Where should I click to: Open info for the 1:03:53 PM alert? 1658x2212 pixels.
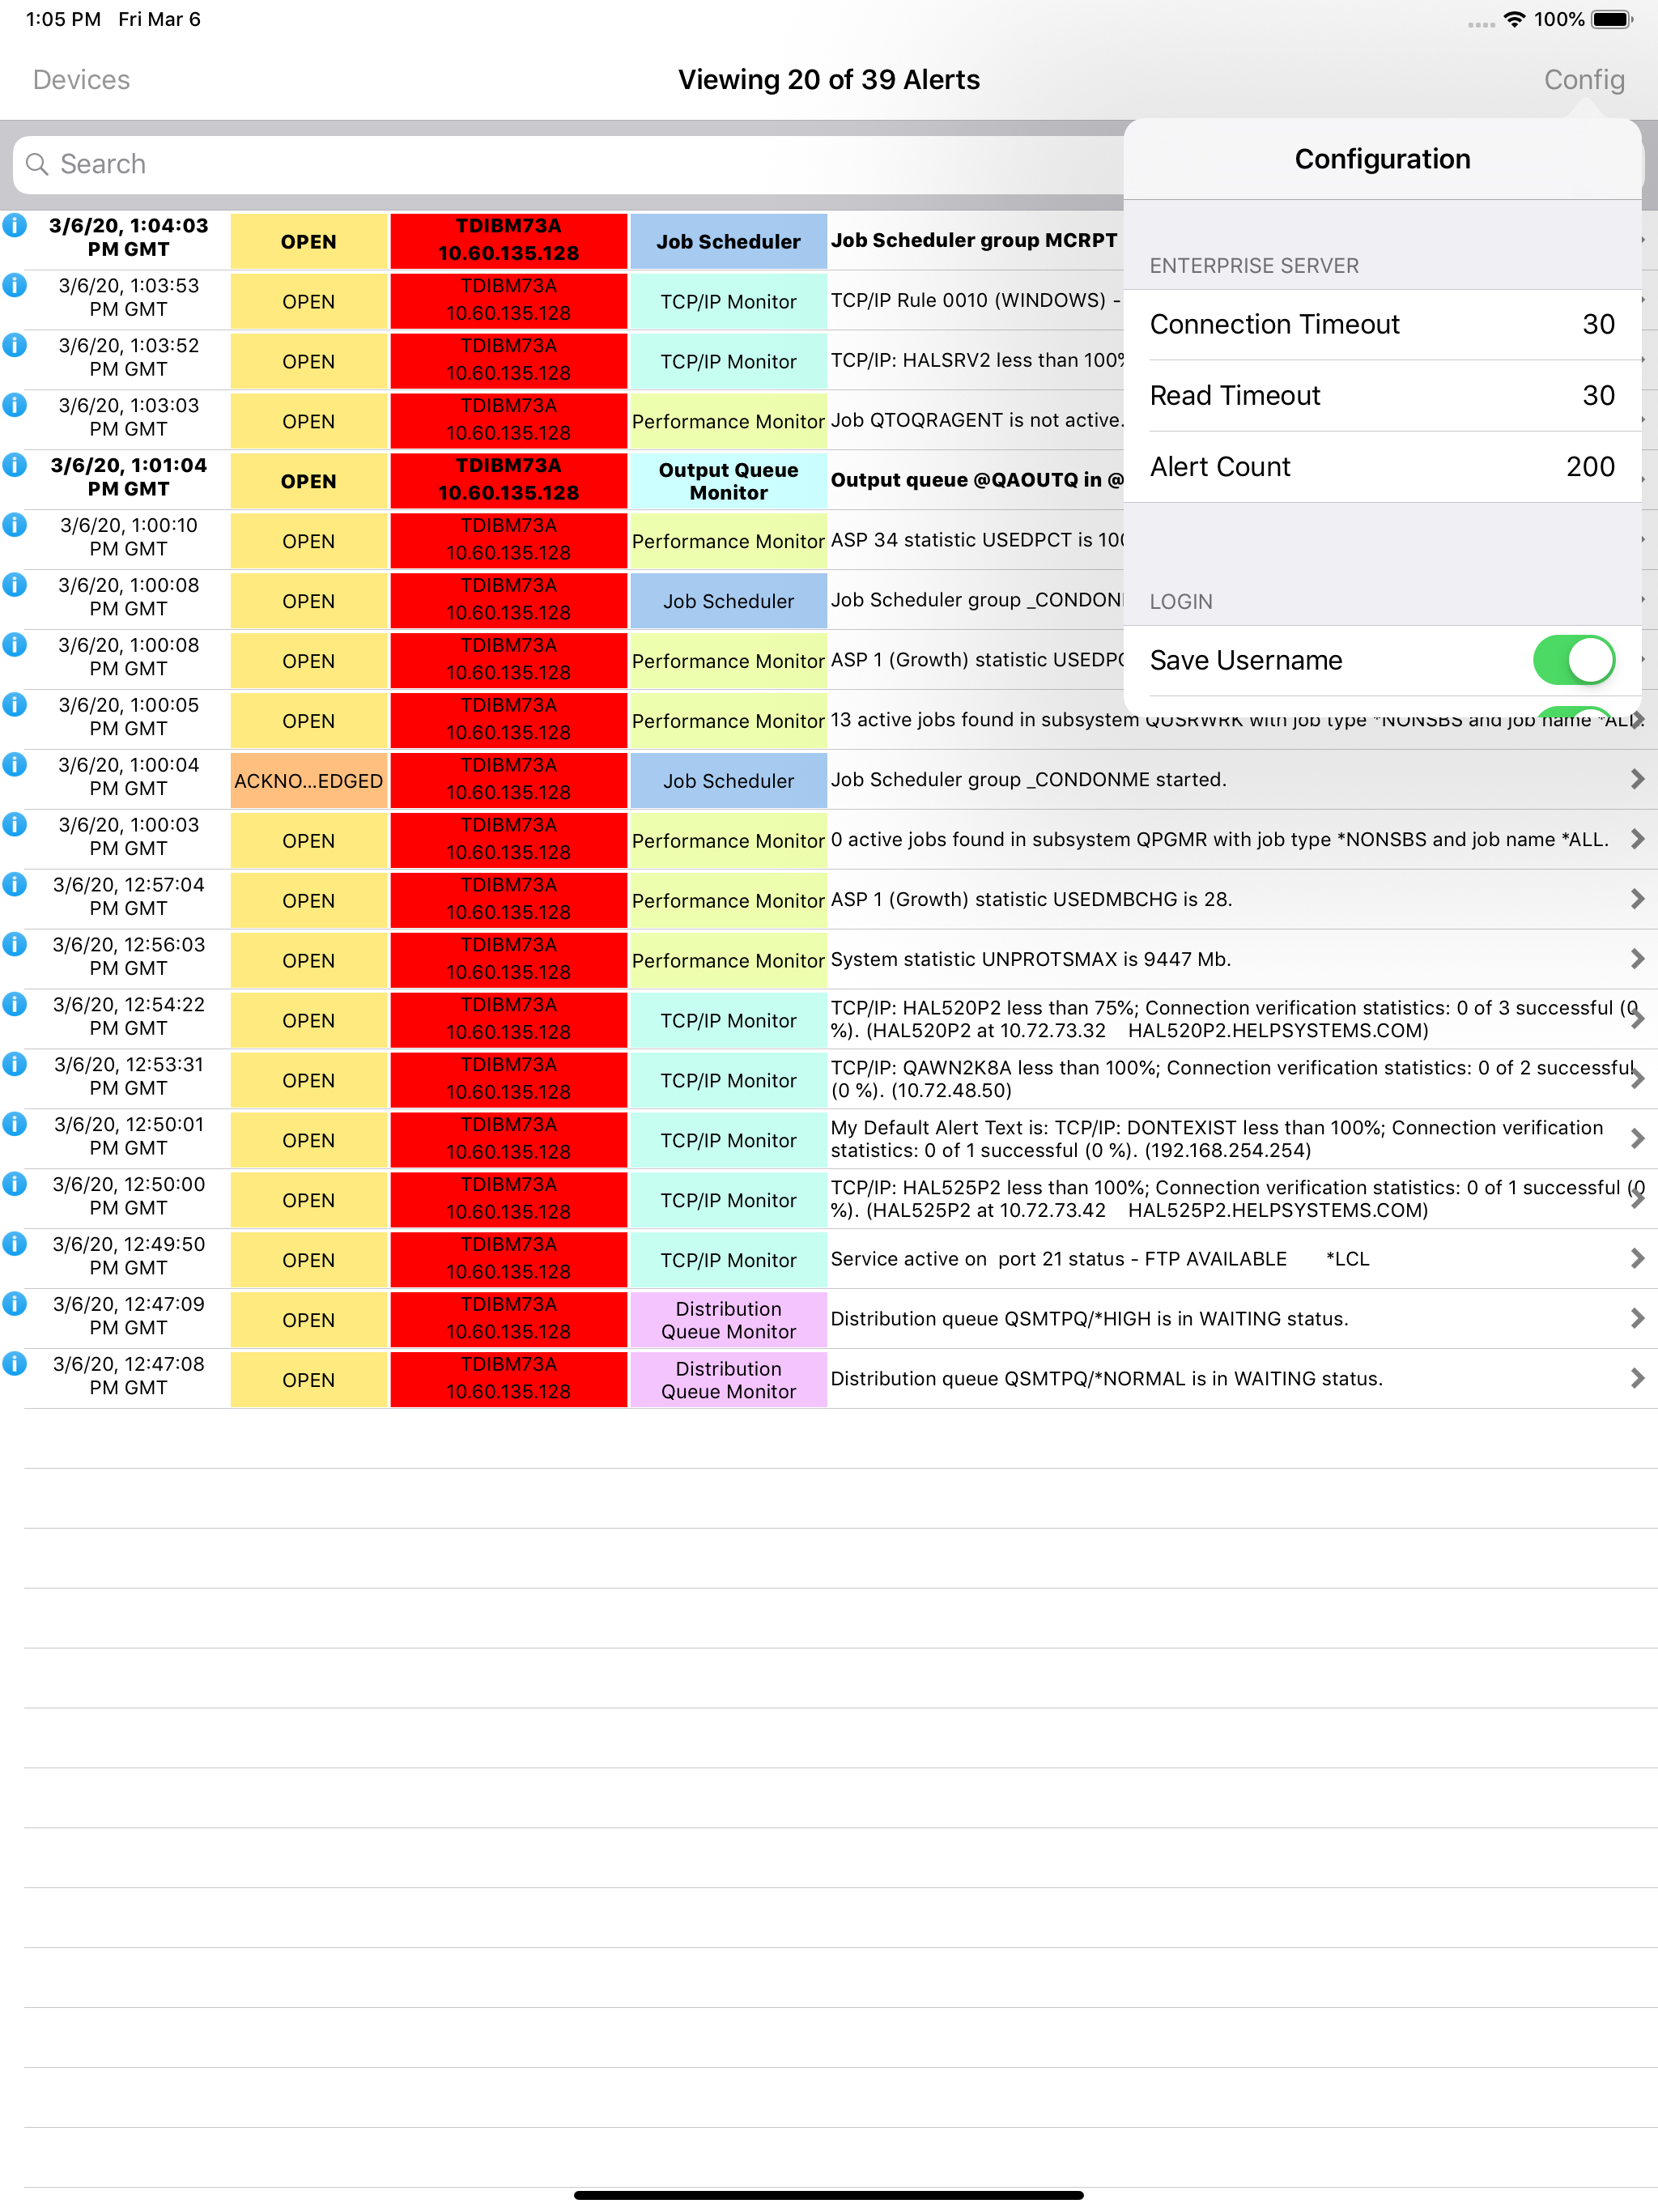click(x=14, y=285)
